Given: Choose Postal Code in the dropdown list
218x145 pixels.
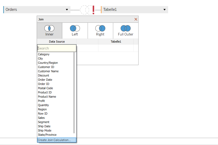Looking at the screenshot, I should pos(45,88).
